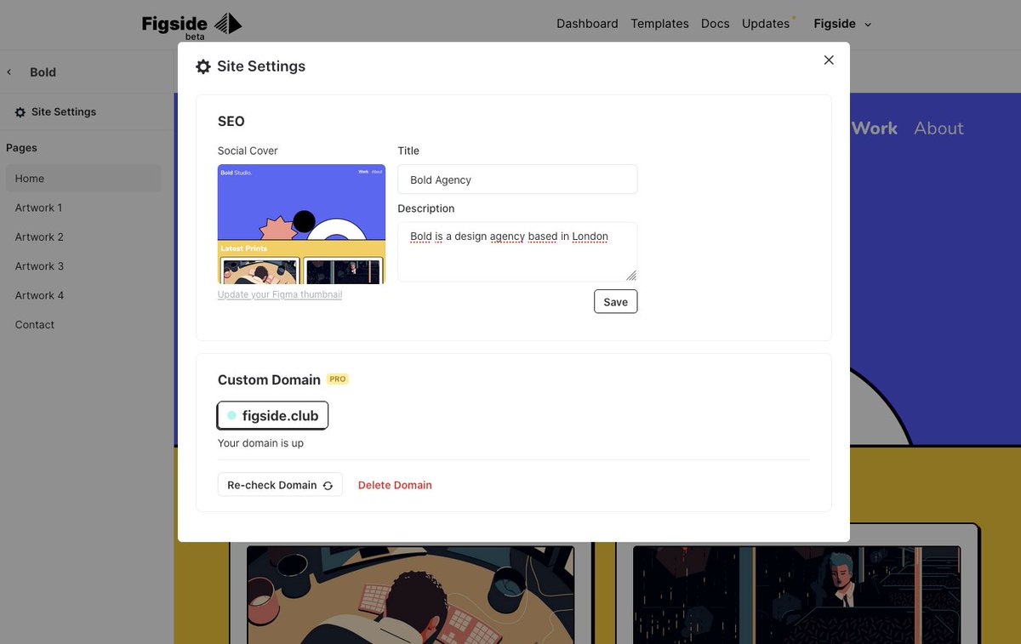The image size is (1021, 644).
Task: Click the 'Your domain is up' status text
Action: (260, 443)
